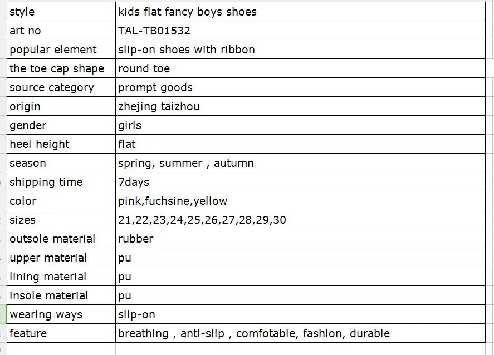The height and width of the screenshot is (355, 494).
Task: Click the 'lining material' label cell
Action: pyautogui.click(x=48, y=277)
